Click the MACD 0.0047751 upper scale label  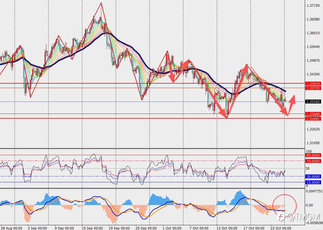click(x=314, y=191)
